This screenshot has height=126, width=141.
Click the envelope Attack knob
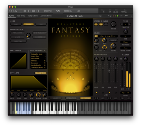tap(19, 95)
